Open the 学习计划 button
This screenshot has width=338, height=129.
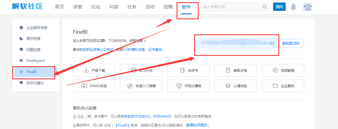(x=141, y=70)
